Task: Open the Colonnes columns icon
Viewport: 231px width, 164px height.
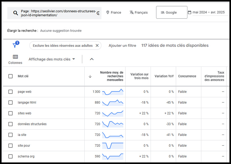Action: 15,57
